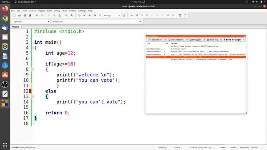Screen dimensions: 267x150
Task: Collapse the code fold at line 8
Action: 33,70
